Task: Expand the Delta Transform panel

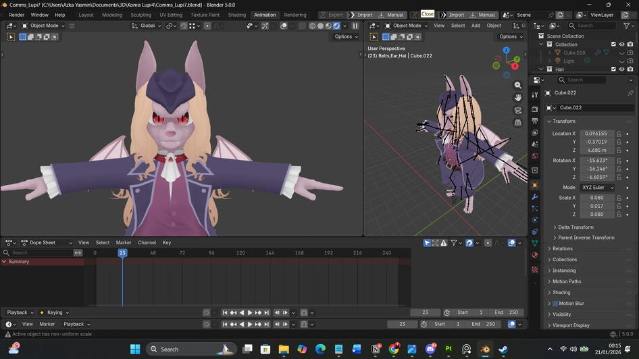Action: point(576,227)
